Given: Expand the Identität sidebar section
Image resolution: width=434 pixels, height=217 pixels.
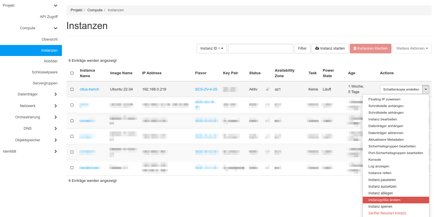Looking at the screenshot, I should 56,151.
